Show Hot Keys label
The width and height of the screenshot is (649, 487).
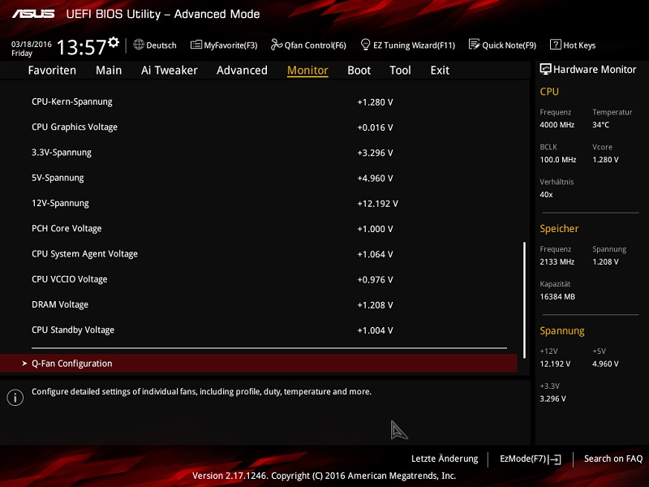pyautogui.click(x=579, y=45)
